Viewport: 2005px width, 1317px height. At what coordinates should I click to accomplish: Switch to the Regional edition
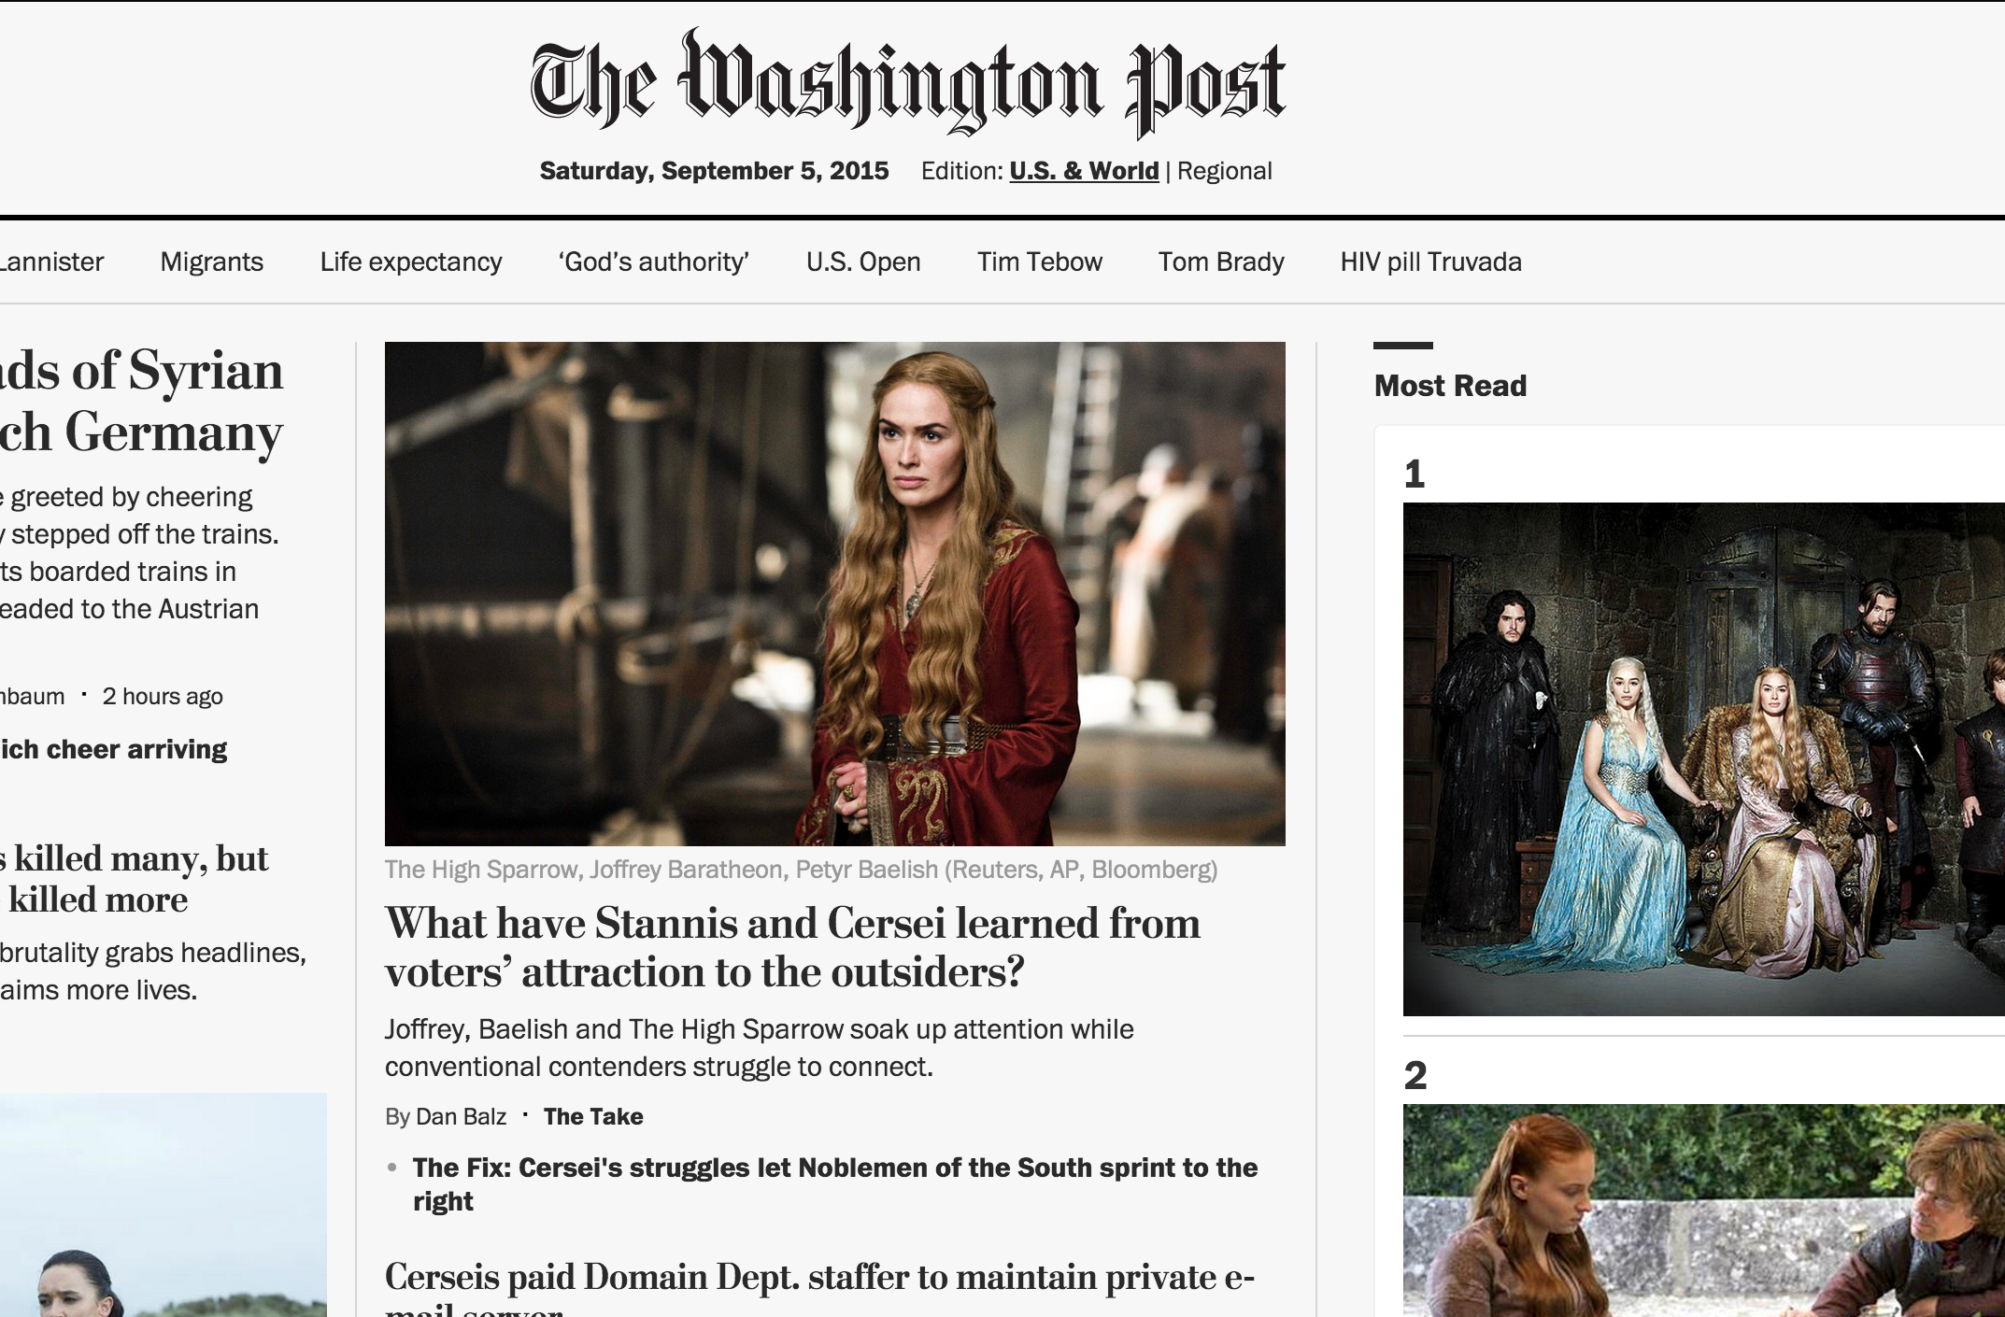[1224, 171]
